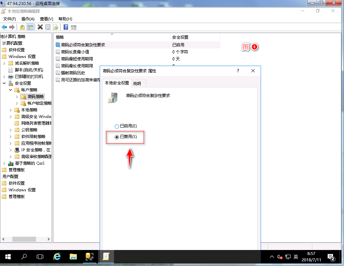Click the black X delete toolbar icon
Screen dimensions: 344x266
coord(40,27)
